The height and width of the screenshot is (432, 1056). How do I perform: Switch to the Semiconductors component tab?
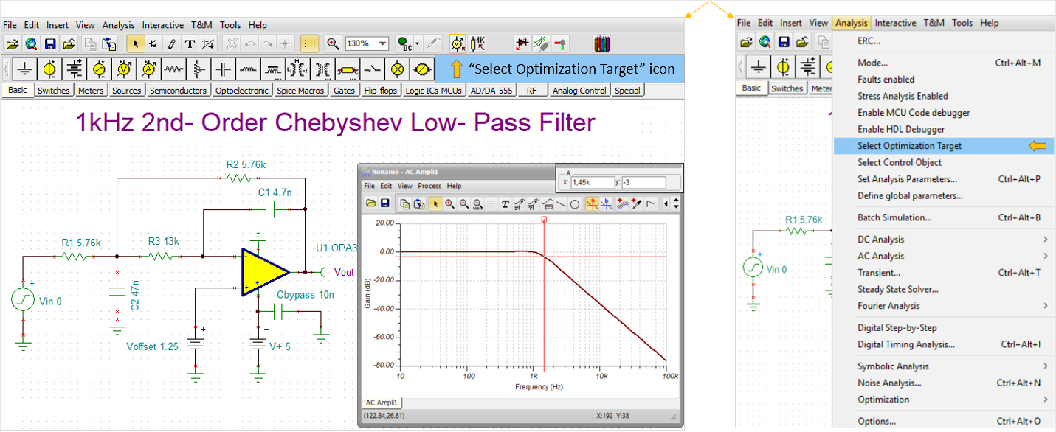pyautogui.click(x=178, y=91)
